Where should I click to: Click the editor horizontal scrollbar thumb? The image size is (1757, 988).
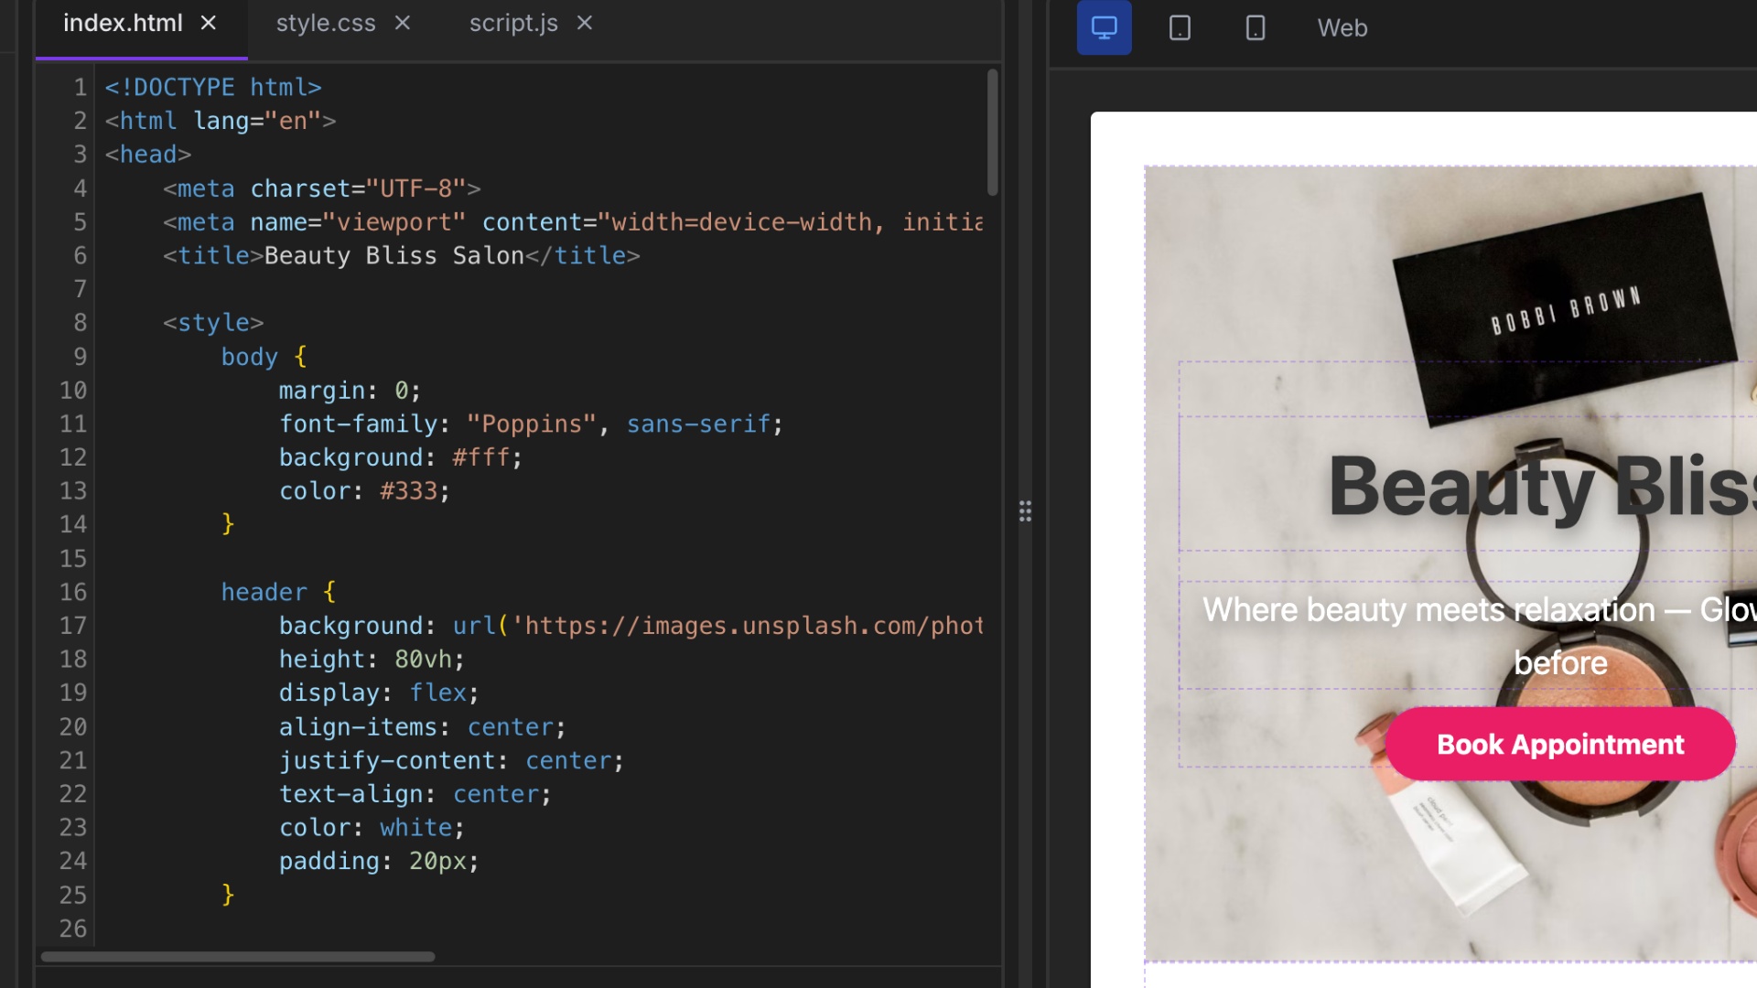click(x=238, y=957)
